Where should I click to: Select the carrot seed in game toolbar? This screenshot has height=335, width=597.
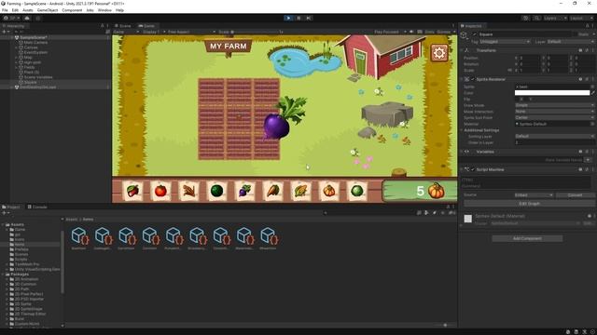(273, 191)
